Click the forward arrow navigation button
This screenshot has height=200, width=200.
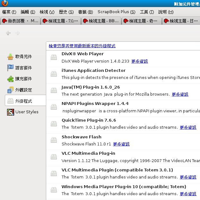click(17, 33)
